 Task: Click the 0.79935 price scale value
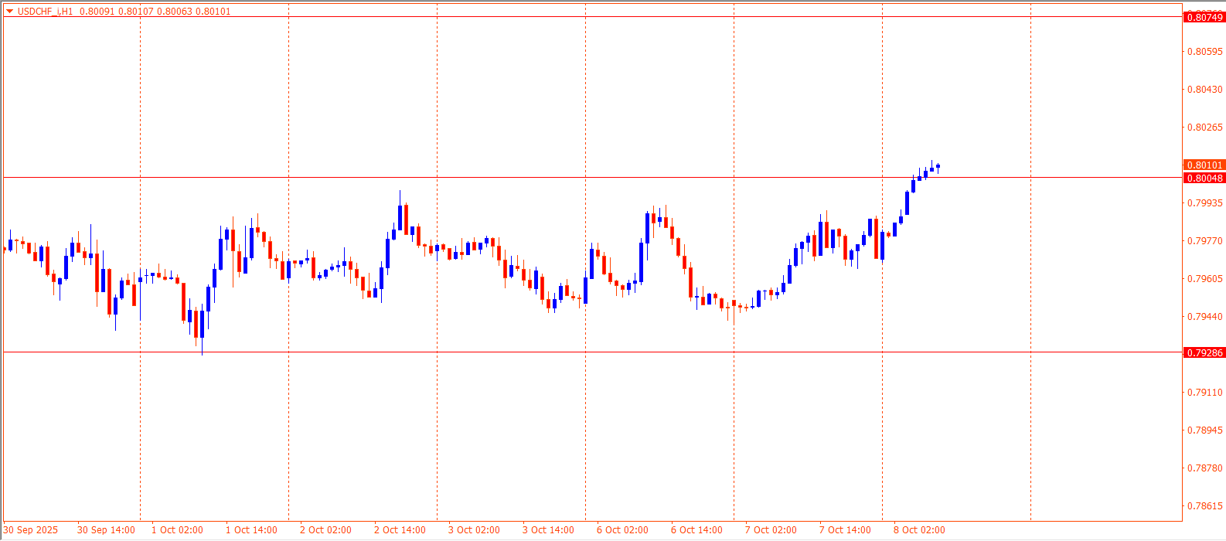[1204, 203]
